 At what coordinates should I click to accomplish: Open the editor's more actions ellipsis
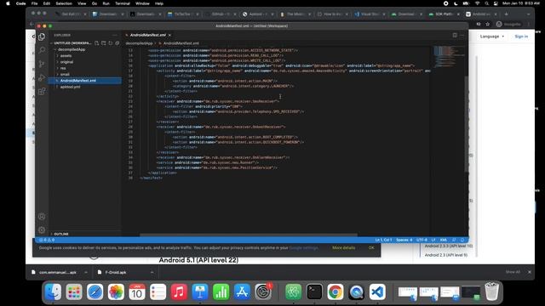[x=462, y=35]
